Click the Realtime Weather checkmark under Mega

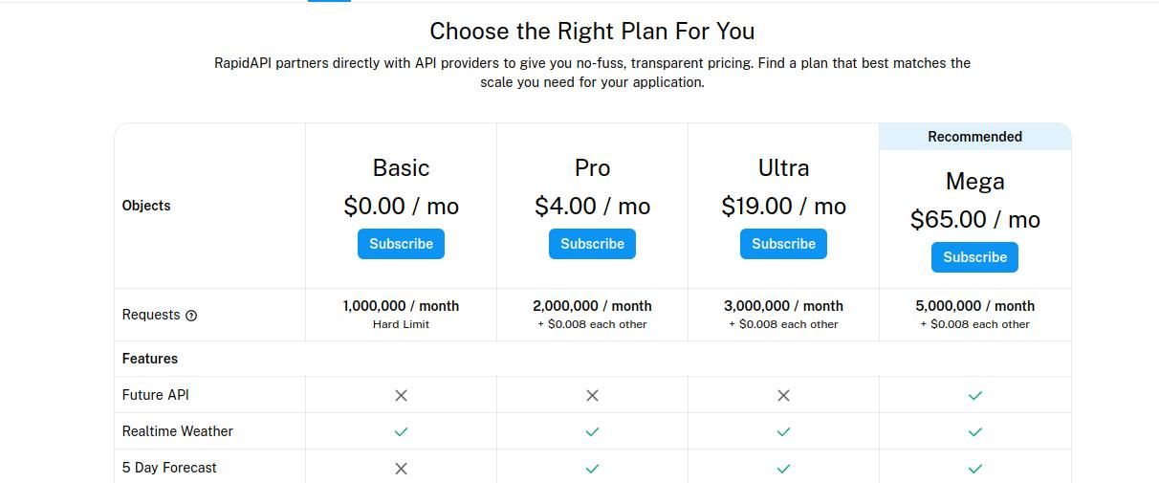click(x=974, y=431)
